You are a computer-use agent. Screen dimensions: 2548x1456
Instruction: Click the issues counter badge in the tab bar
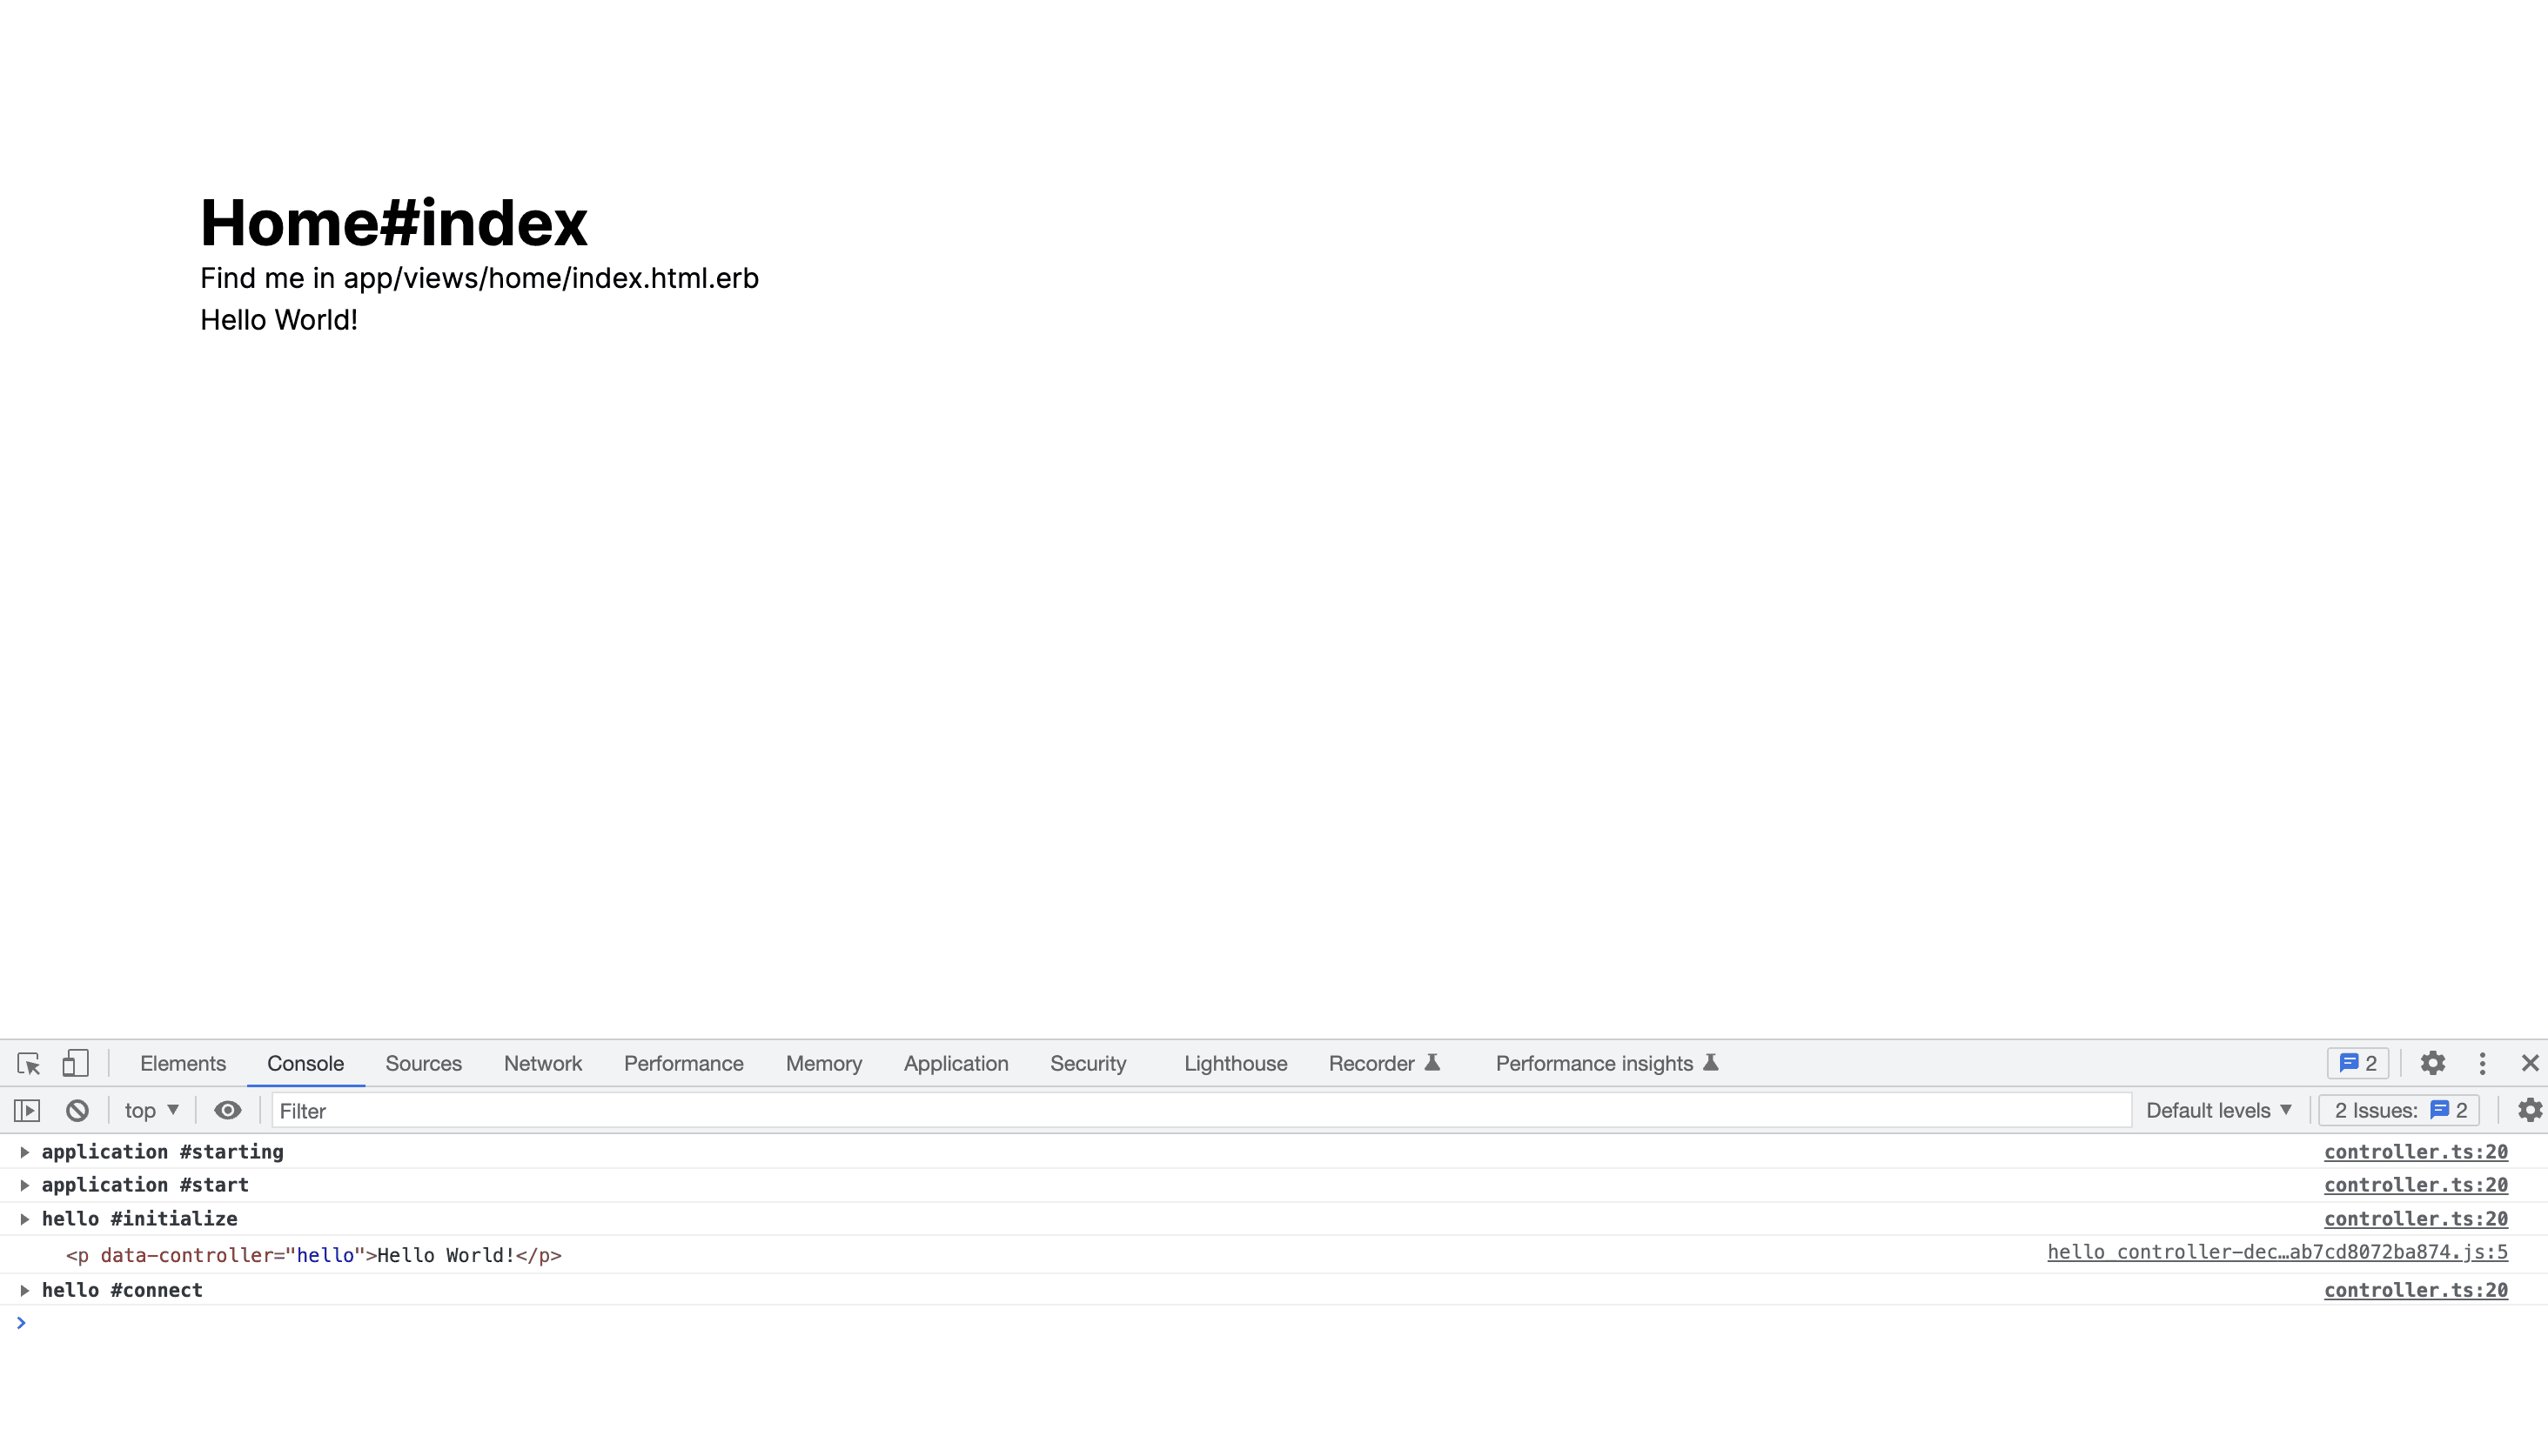click(2358, 1063)
